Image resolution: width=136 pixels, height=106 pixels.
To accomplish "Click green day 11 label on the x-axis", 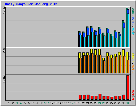I will click(x=48, y=103).
